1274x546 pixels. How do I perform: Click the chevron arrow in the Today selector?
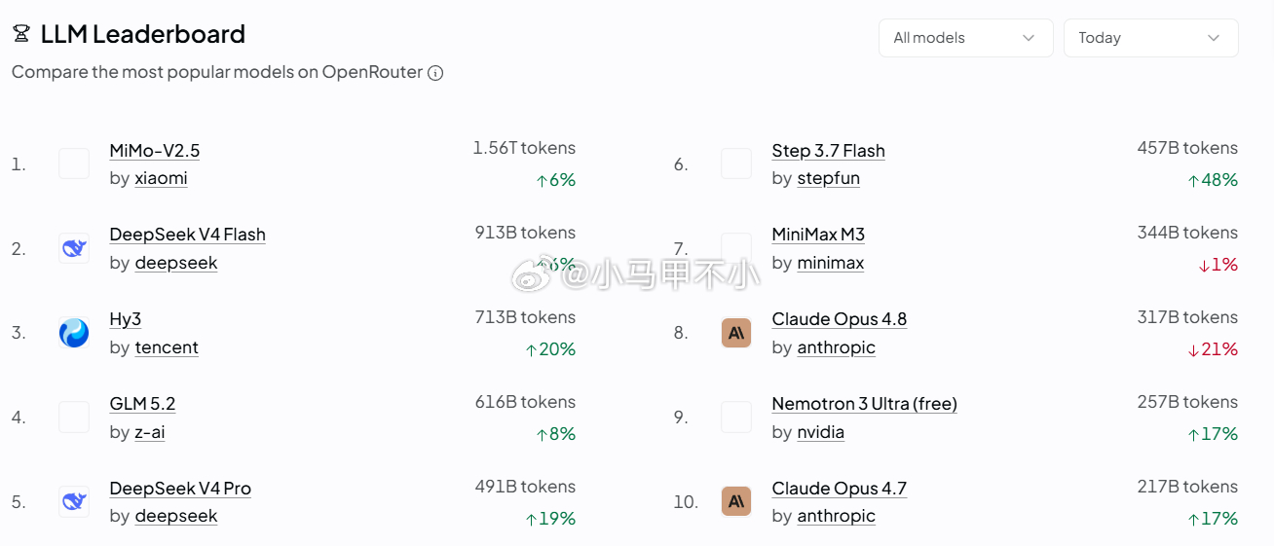pos(1214,38)
